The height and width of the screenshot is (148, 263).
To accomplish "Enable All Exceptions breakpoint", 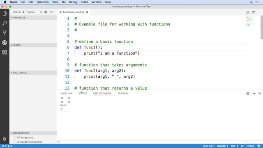I will 15,137.
